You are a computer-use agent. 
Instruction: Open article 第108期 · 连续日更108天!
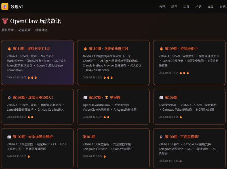(33, 97)
